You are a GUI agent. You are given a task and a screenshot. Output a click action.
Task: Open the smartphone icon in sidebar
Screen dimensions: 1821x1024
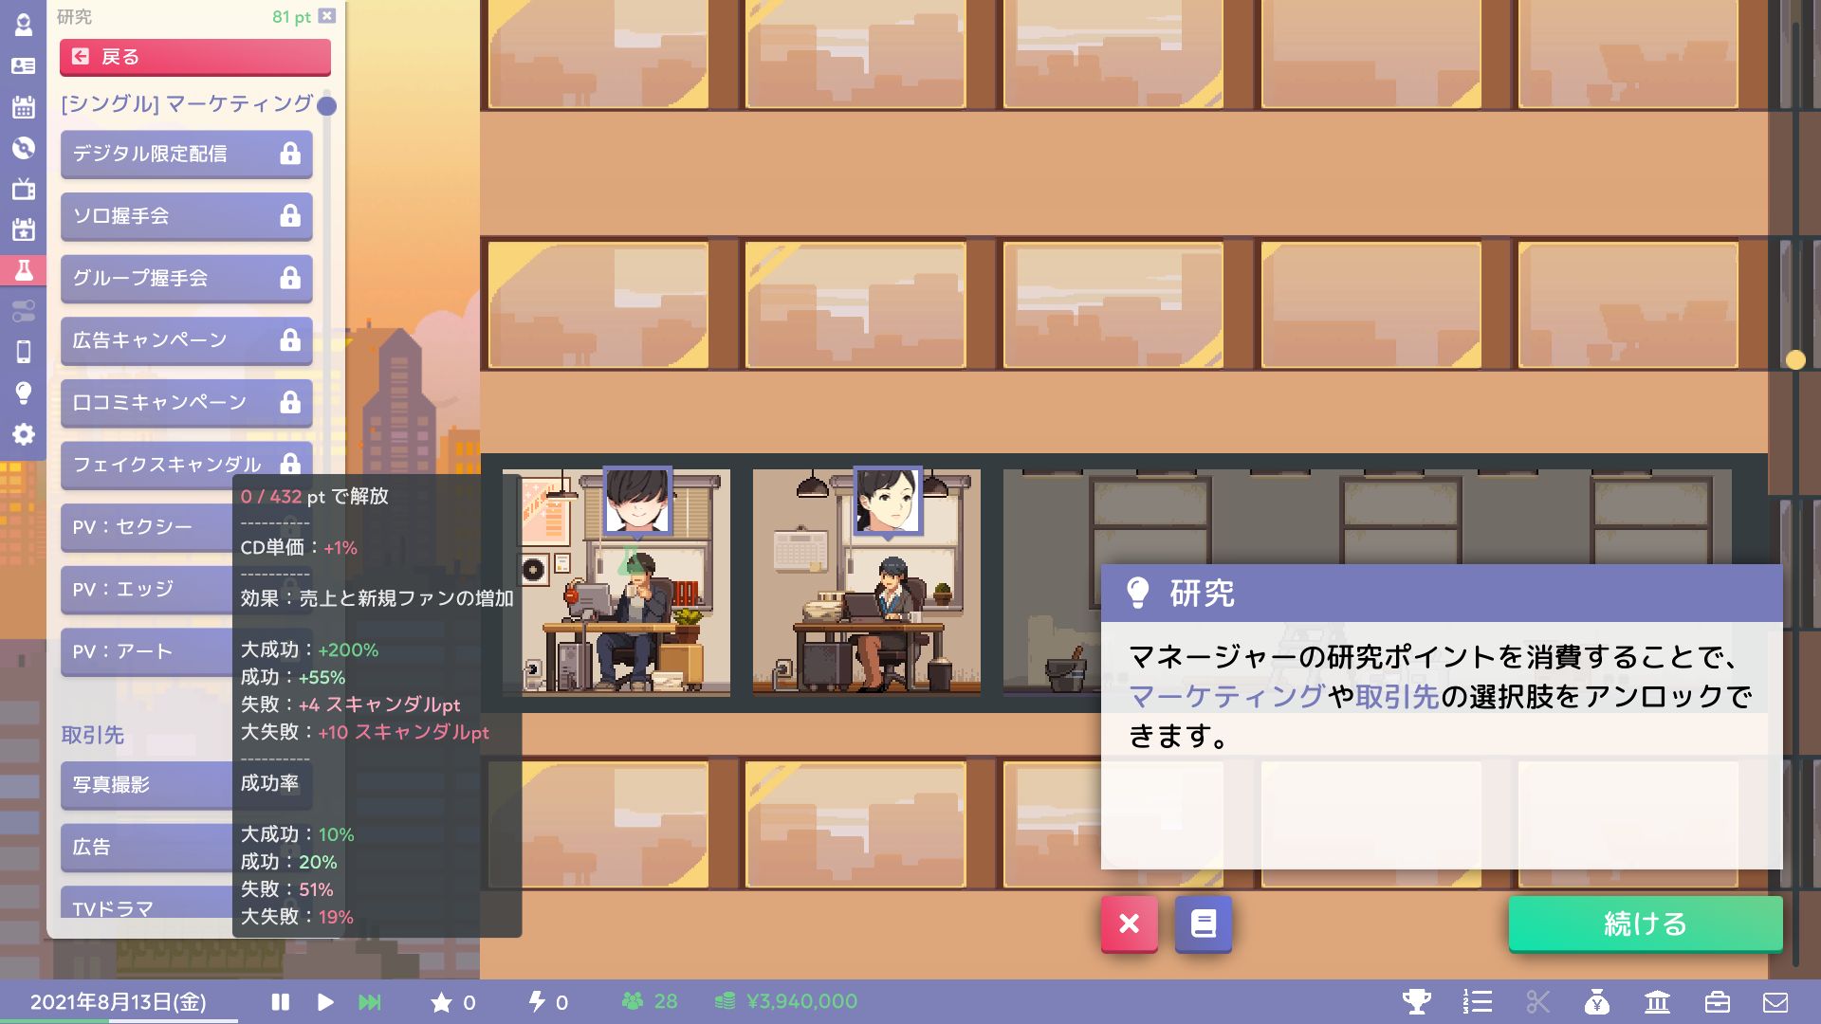tap(24, 352)
